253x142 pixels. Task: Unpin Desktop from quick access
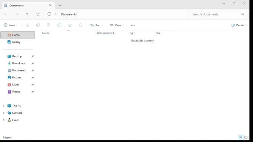point(33,56)
